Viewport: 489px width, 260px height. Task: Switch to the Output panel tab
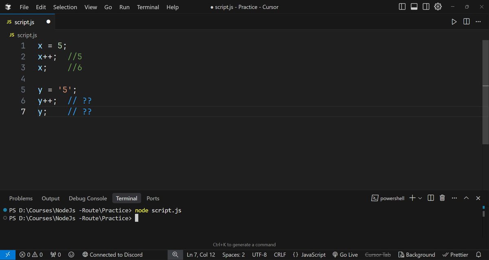tap(51, 198)
